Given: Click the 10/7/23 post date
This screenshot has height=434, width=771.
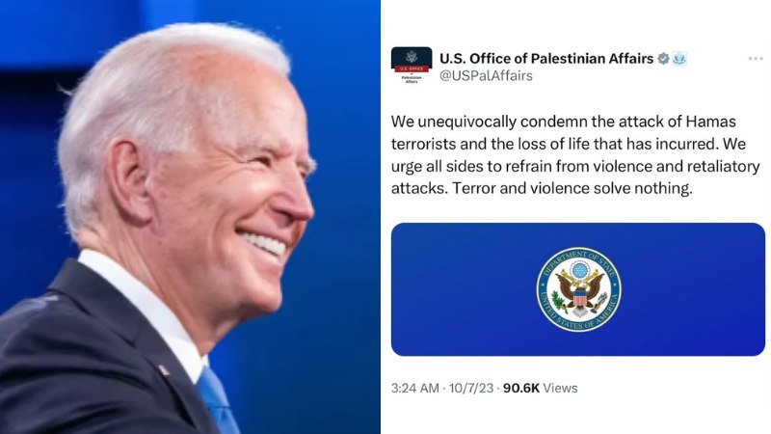Looking at the screenshot, I should coord(470,388).
